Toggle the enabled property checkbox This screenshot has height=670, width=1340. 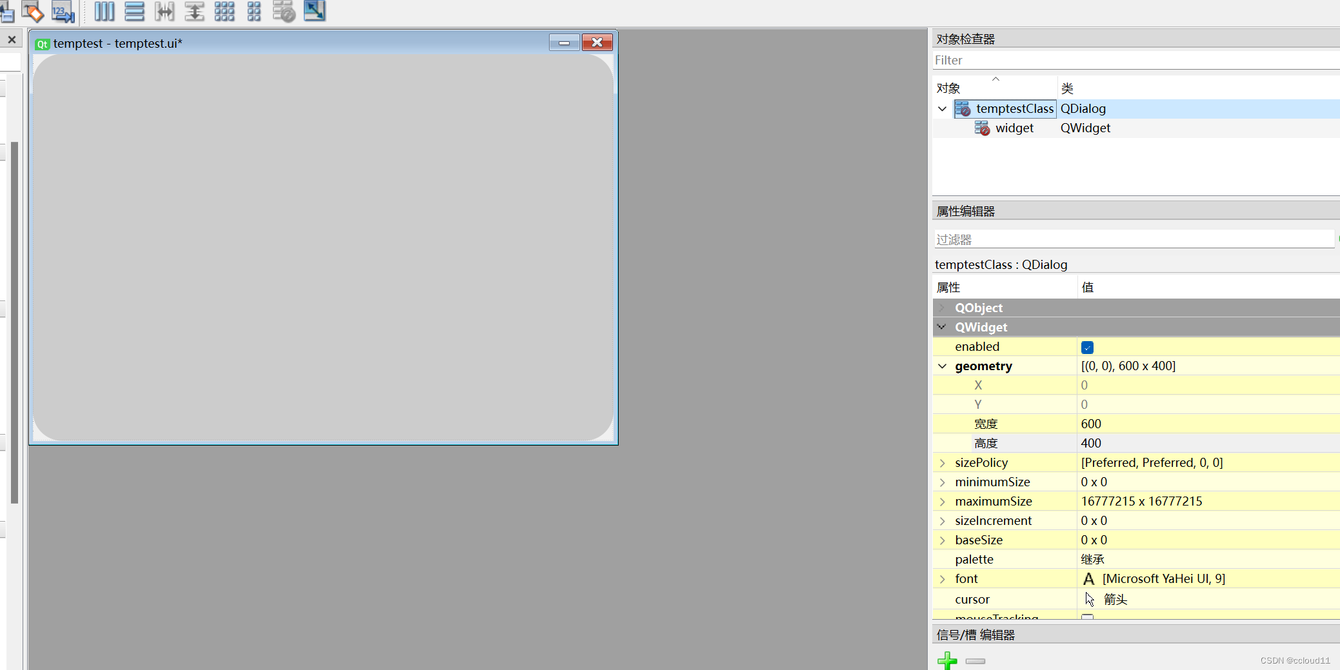[1088, 348]
